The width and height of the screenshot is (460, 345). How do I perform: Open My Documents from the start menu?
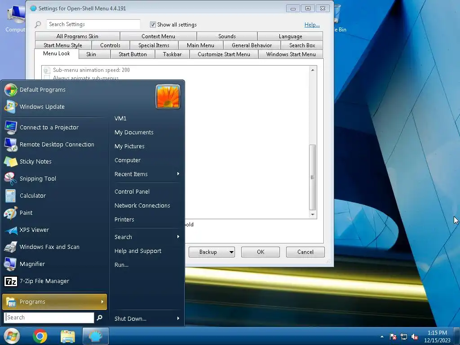point(147,133)
